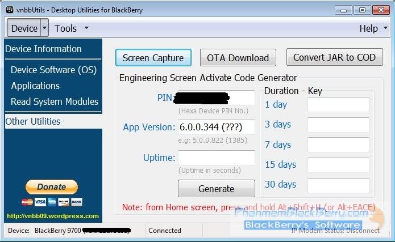Click the PayPal Donate button
Screen dimensions: 395x242
(x=52, y=186)
